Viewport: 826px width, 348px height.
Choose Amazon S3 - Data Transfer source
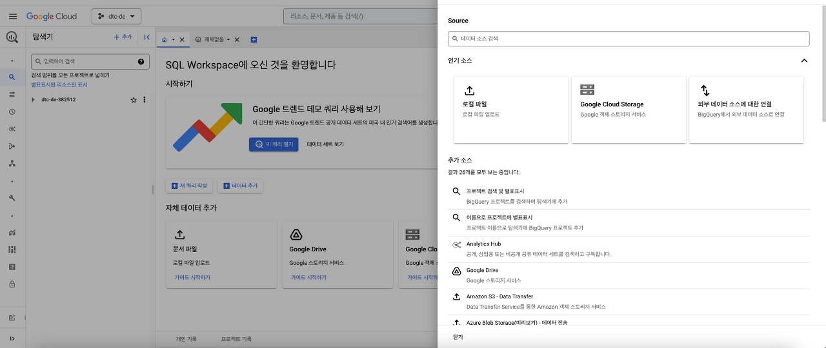tap(629, 302)
